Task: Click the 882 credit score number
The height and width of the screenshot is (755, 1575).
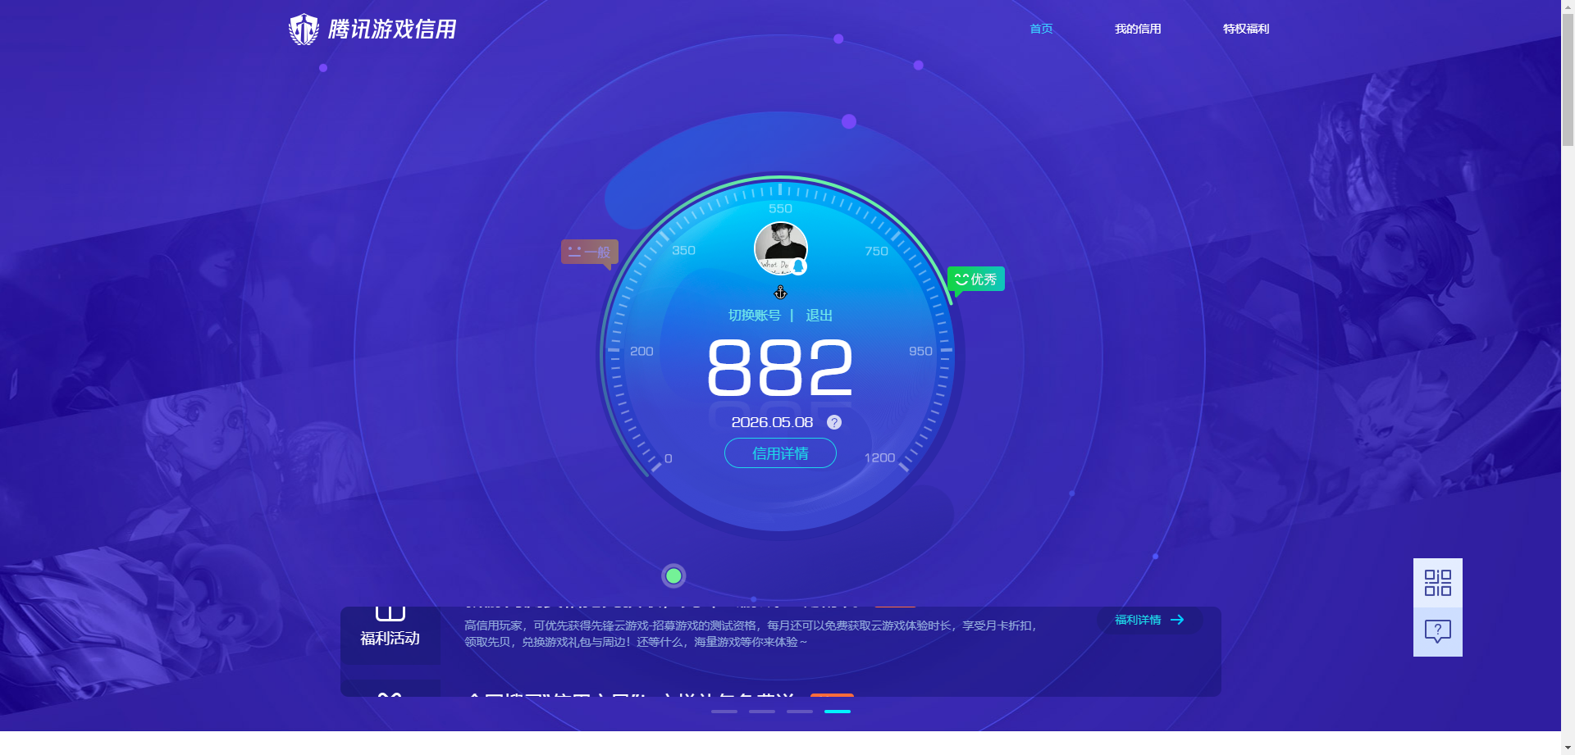Action: [x=780, y=368]
